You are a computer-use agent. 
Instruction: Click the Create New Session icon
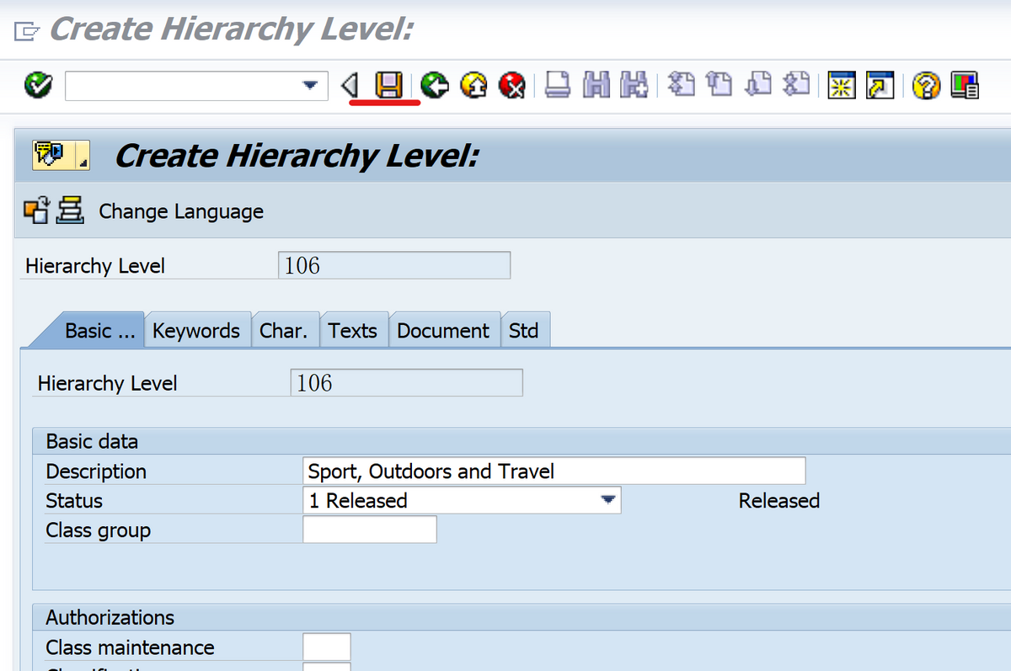coord(842,85)
